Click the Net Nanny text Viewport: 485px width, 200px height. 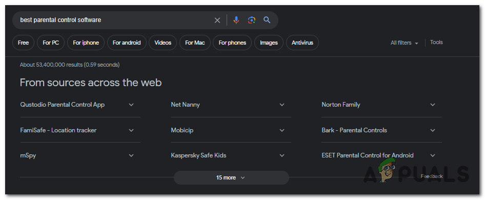coord(185,105)
